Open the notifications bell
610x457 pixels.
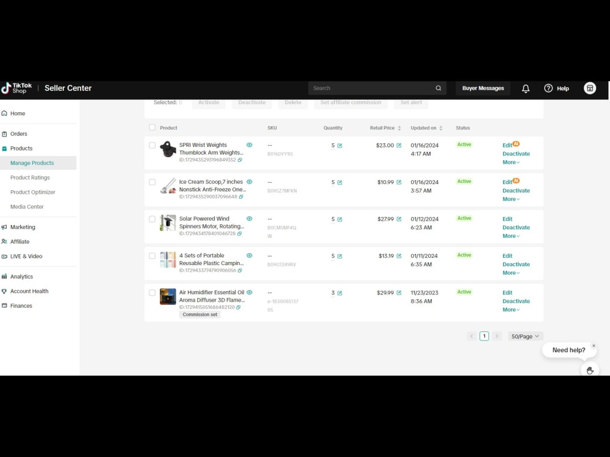pyautogui.click(x=526, y=88)
